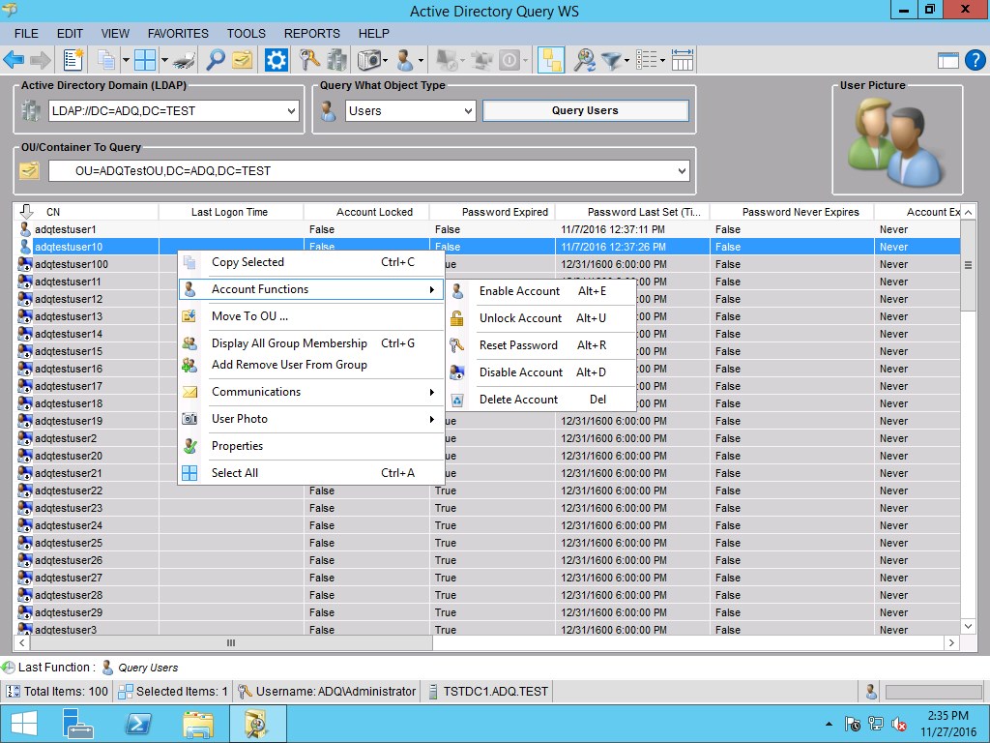Click the funnel filter toolbar icon
Screen dimensions: 990x743
click(x=611, y=61)
